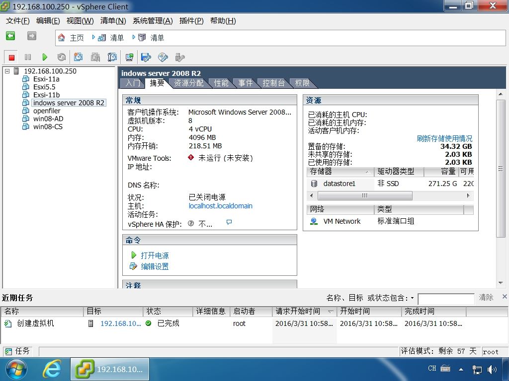Click the home icon in breadcrumb
509x381 pixels.
coord(61,38)
